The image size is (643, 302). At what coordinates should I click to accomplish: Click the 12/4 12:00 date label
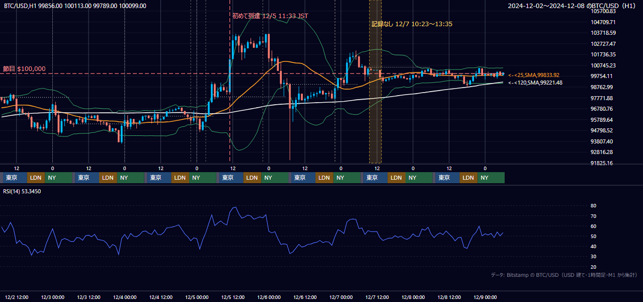click(x=161, y=297)
